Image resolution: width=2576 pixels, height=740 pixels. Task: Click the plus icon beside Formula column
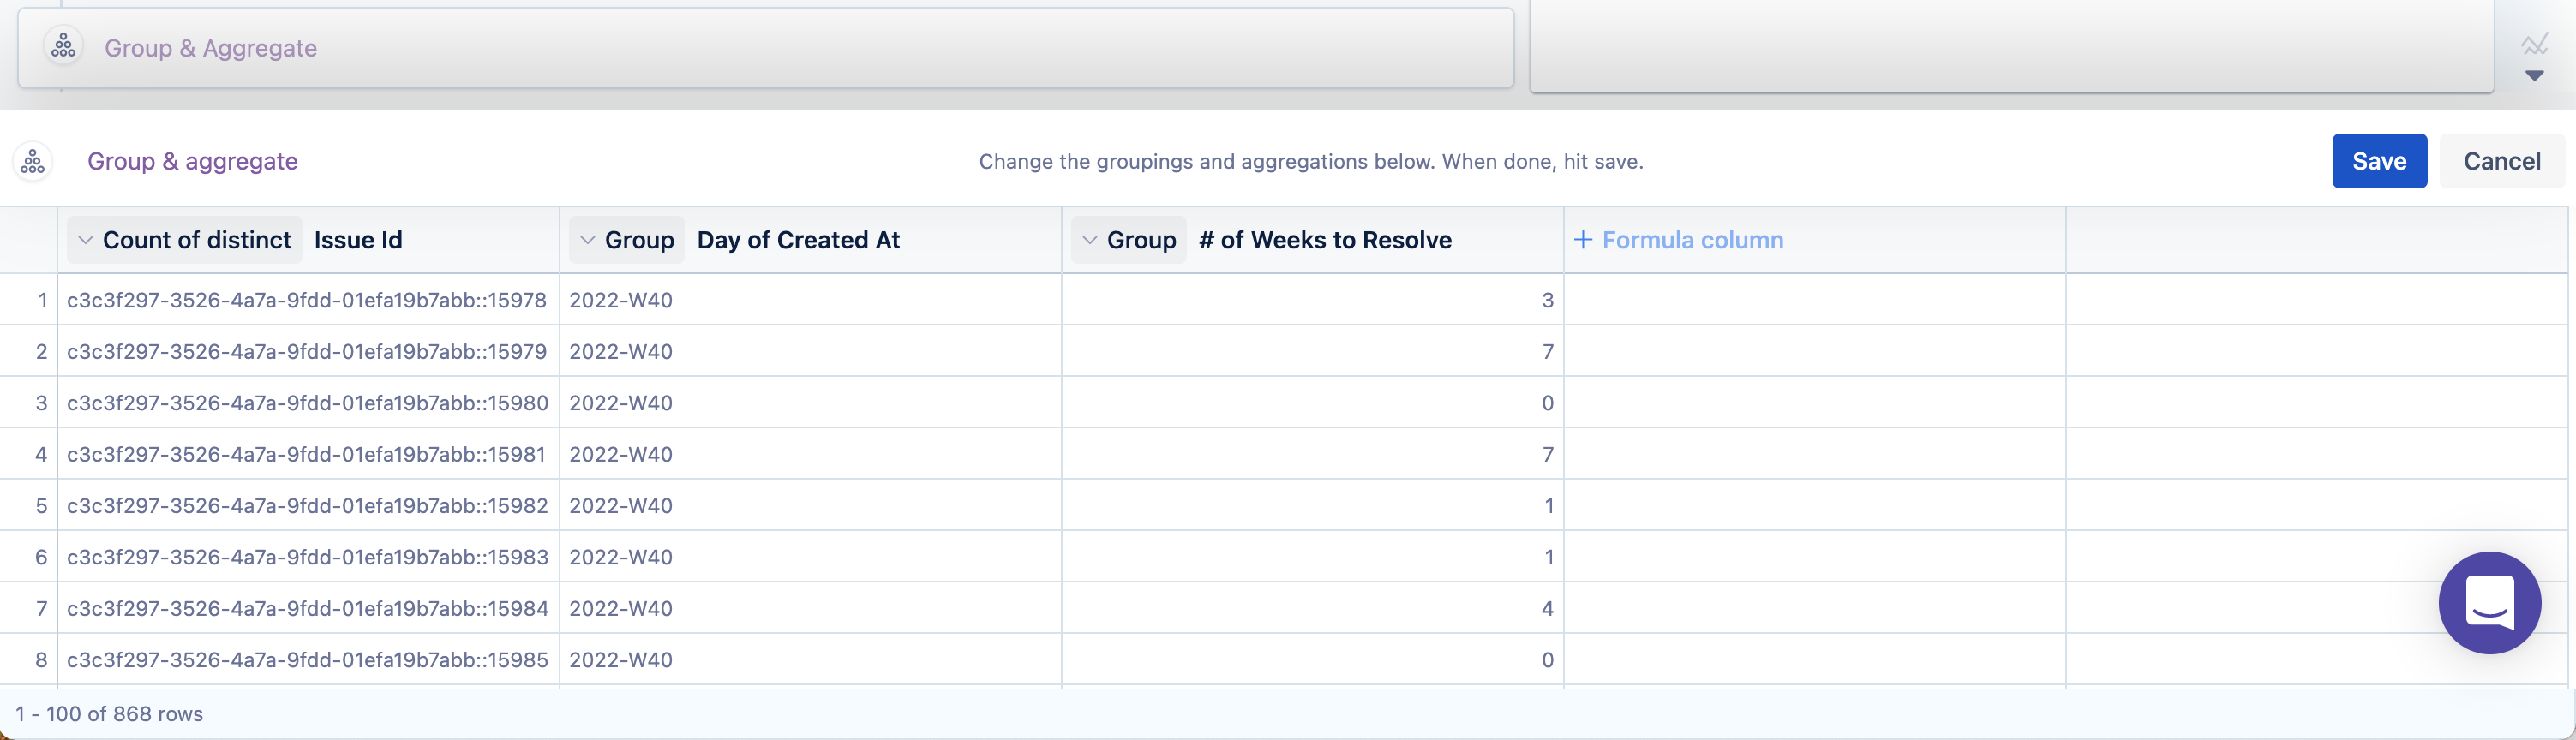pos(1582,240)
